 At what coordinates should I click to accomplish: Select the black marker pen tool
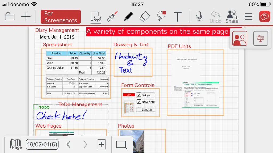pyautogui.click(x=129, y=16)
